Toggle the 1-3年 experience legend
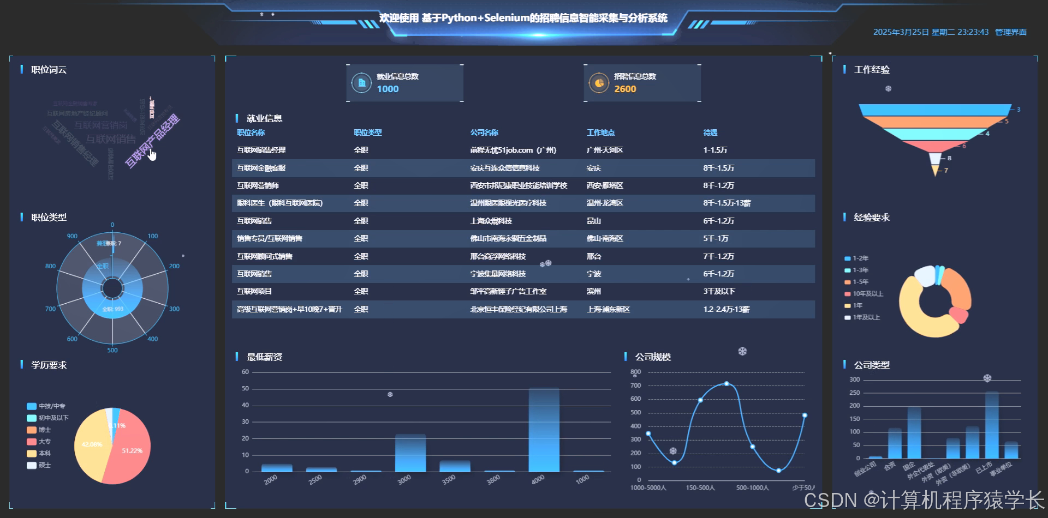This screenshot has width=1048, height=518. (856, 270)
